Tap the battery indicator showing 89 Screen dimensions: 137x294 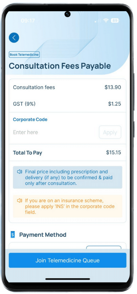click(115, 20)
